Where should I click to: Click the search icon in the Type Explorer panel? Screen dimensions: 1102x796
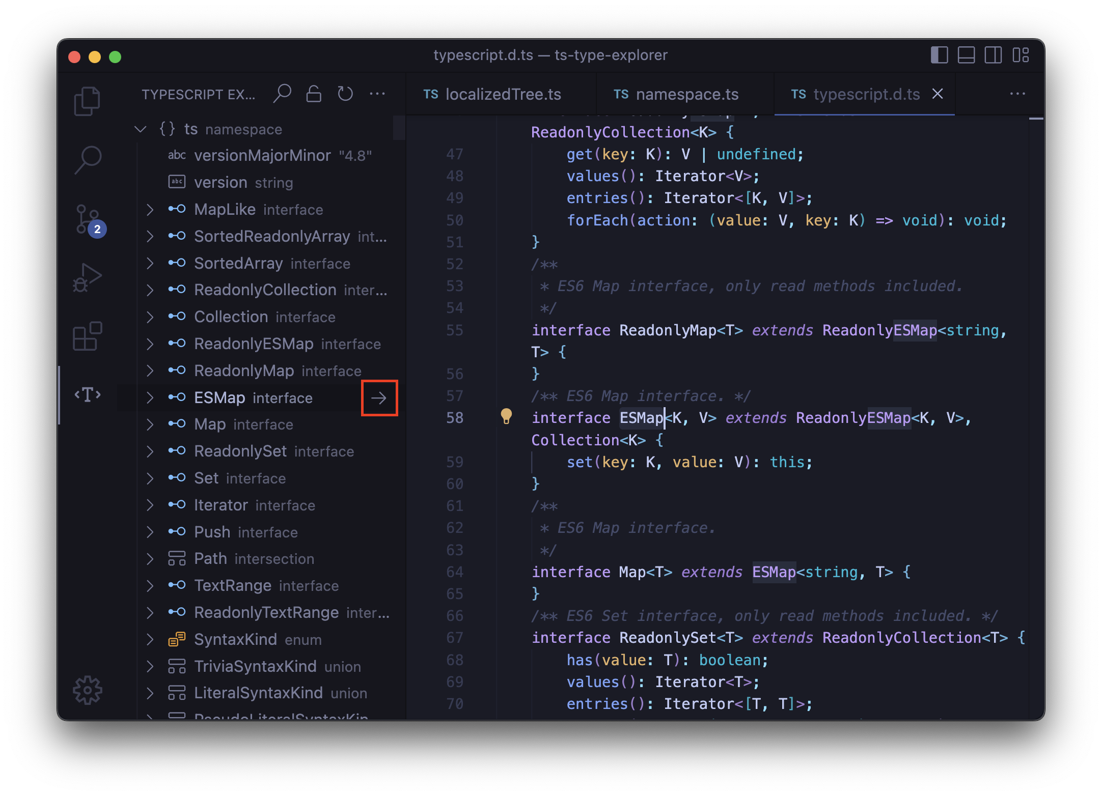[283, 94]
